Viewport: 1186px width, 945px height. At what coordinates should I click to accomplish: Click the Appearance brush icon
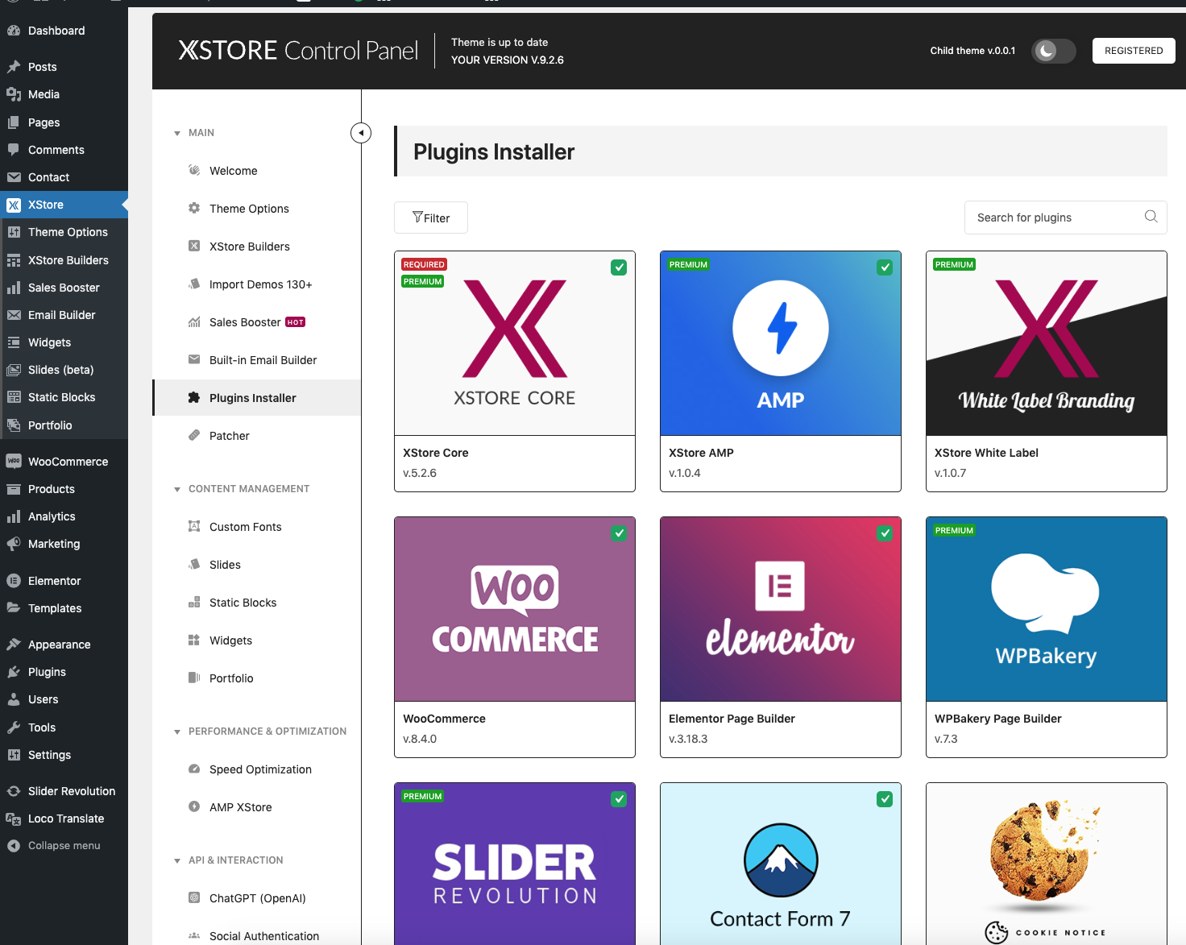tap(14, 645)
